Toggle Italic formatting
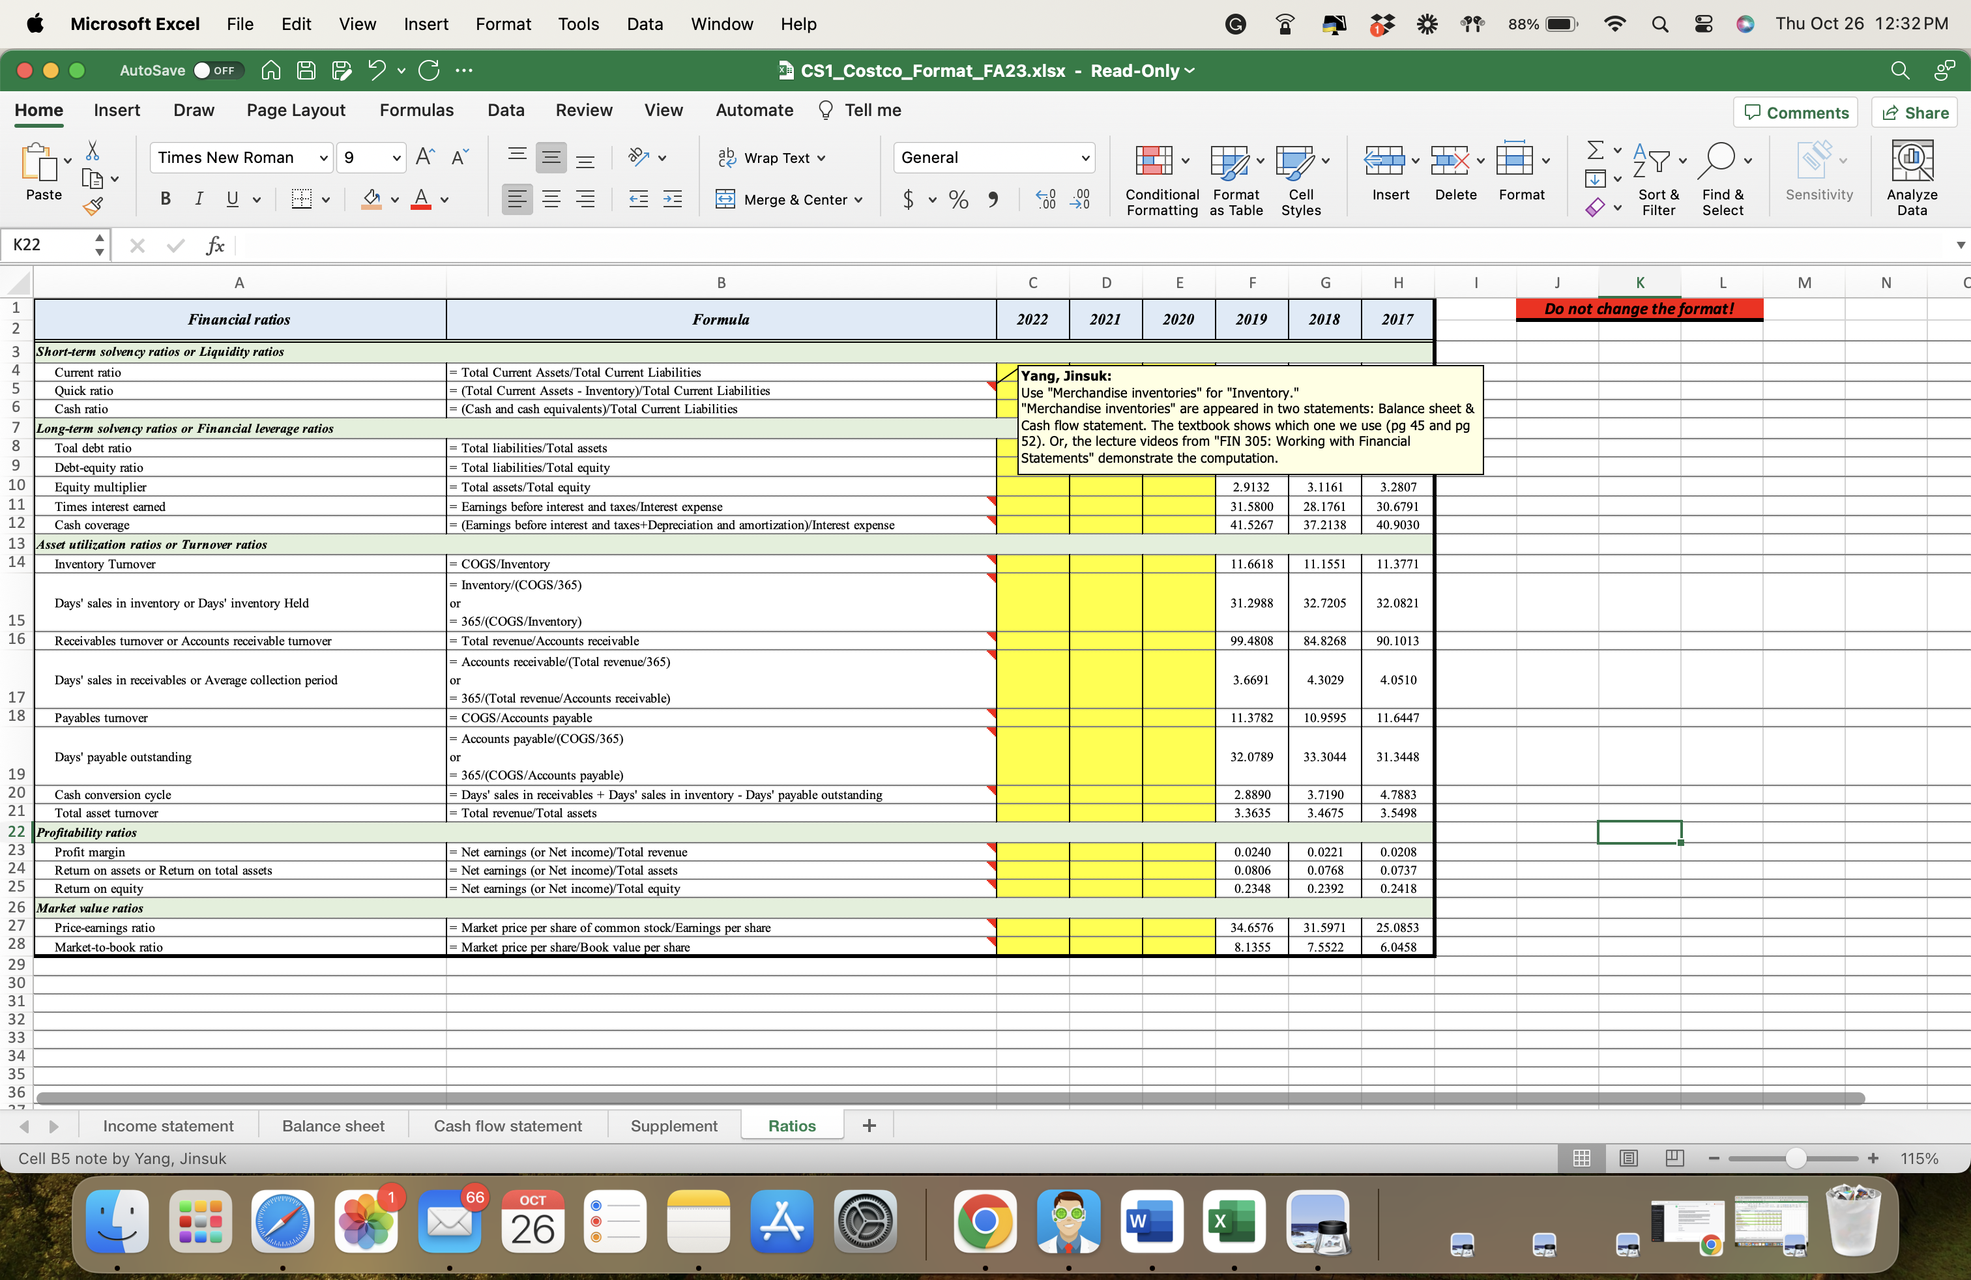Screen dimensions: 1971x1280 199,199
